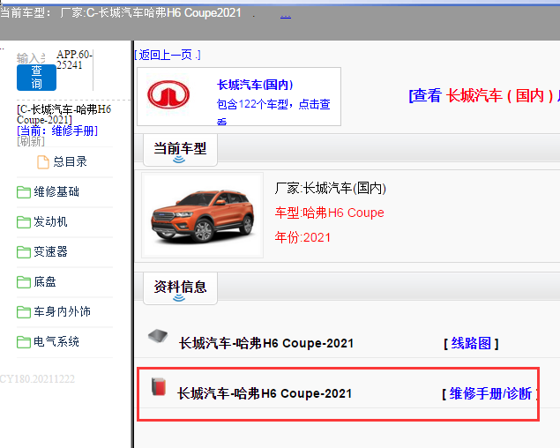Expand the 变速器 folder

pos(50,252)
